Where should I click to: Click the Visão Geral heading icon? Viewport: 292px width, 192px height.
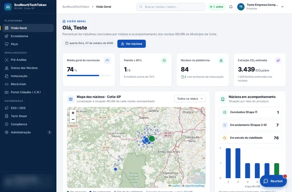tap(64, 21)
